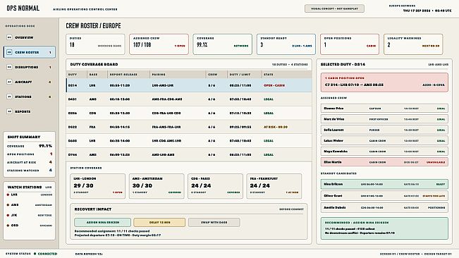Open the AMS - Amsterdam station coverage card

(157, 186)
